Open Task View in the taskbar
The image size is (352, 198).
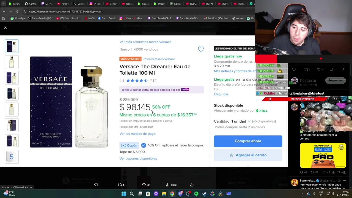pyautogui.click(x=140, y=194)
